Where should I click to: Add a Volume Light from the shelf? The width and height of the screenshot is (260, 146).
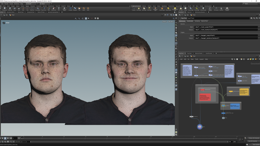[x=162, y=9]
